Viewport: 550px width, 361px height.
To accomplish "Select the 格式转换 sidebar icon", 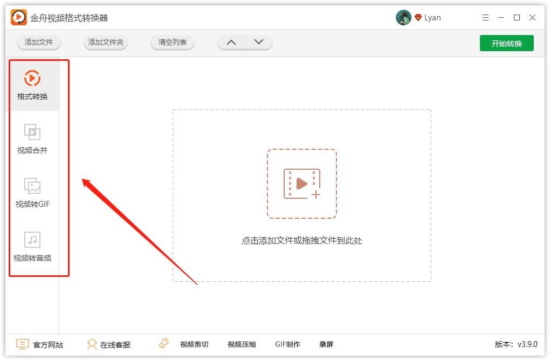I will point(31,85).
